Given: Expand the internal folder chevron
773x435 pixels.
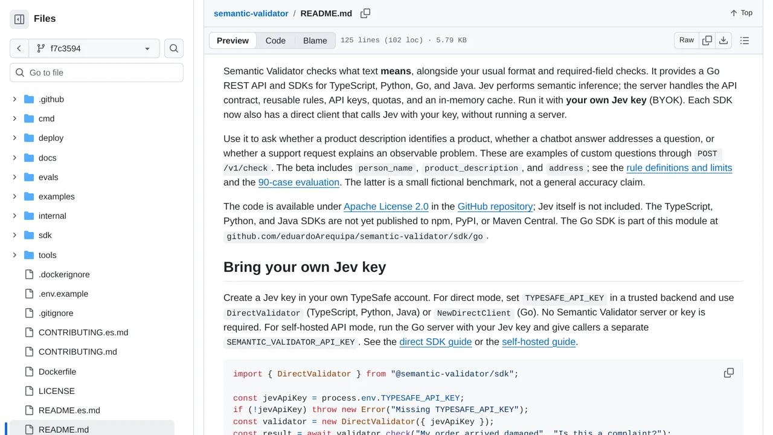Looking at the screenshot, I should coord(14,216).
